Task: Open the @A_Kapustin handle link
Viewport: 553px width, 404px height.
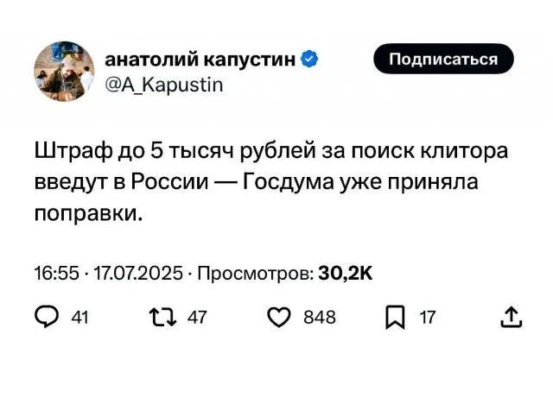Action: [163, 85]
